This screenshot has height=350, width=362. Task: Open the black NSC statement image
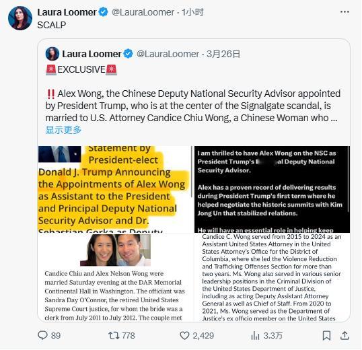point(272,189)
